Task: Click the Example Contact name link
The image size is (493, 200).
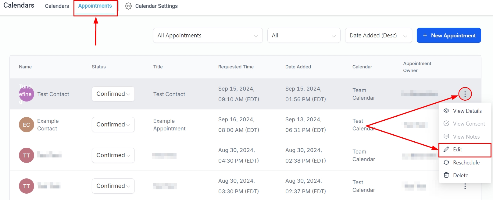Action: (48, 125)
